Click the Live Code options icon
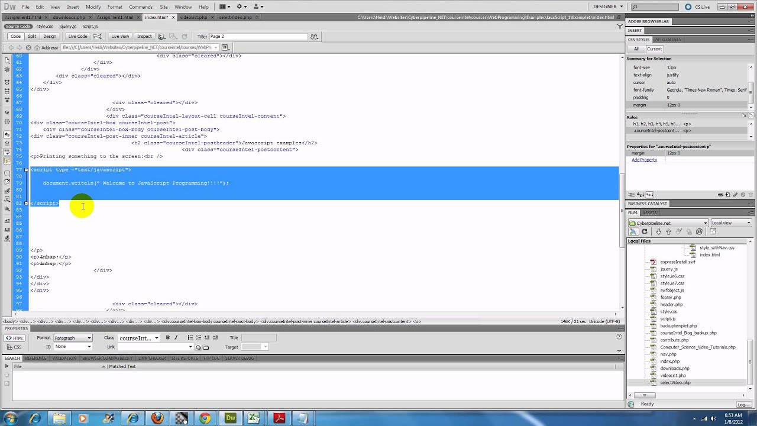Viewport: 757px width, 426px height. point(97,37)
